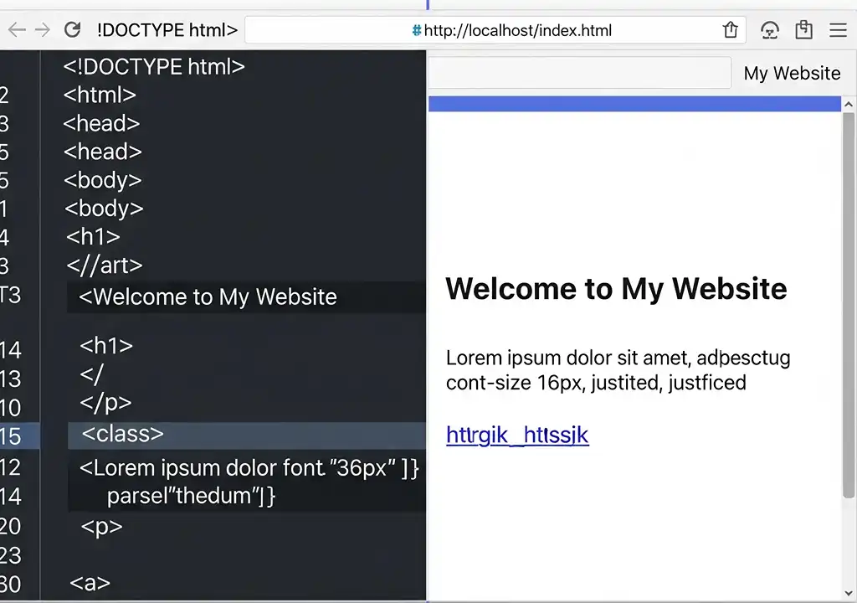
Task: Click the 'parsel"thedum"' code line
Action: (x=192, y=496)
